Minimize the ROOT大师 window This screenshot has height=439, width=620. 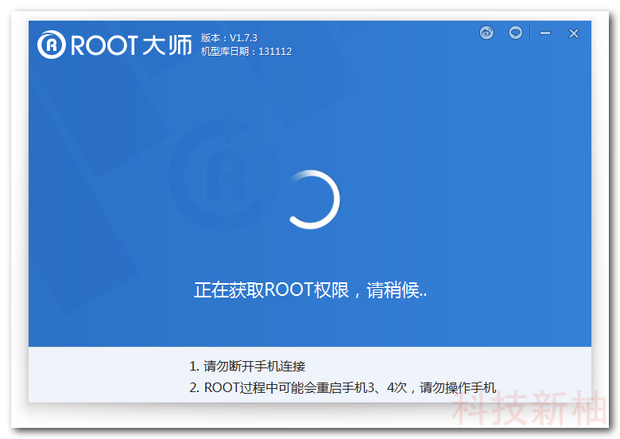[545, 33]
